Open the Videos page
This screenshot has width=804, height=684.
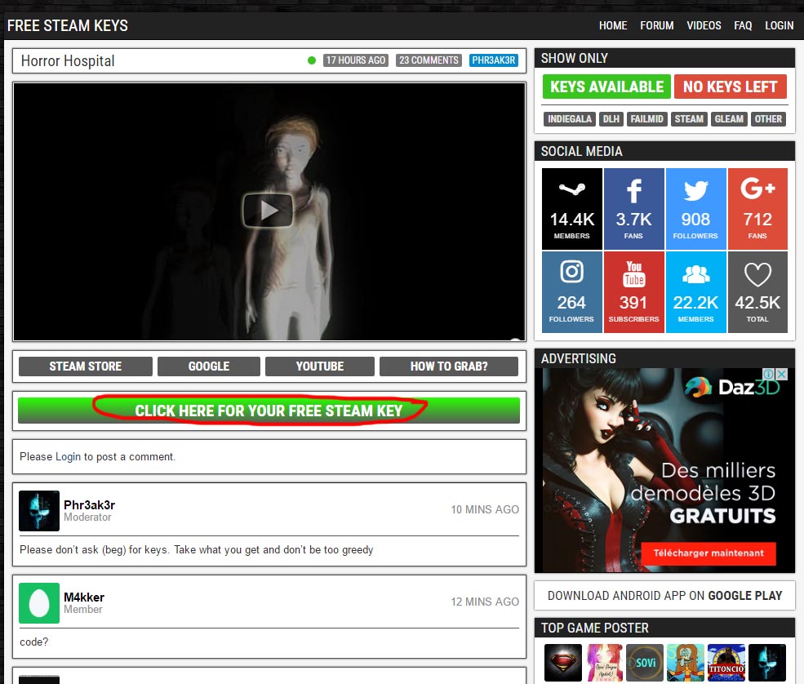(704, 25)
